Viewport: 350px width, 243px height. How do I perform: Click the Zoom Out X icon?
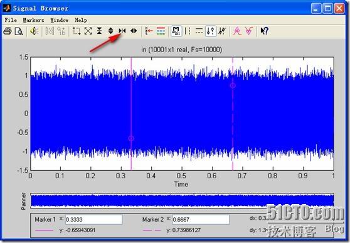[x=134, y=31]
